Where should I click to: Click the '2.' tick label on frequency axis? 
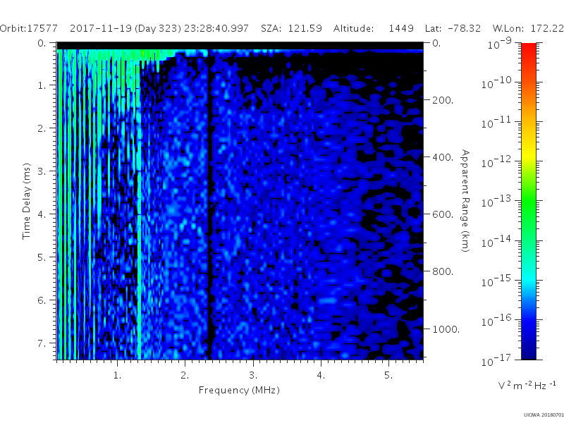[185, 376]
